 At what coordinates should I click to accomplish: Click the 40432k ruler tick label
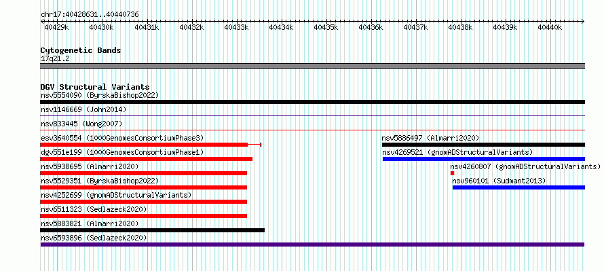click(191, 27)
